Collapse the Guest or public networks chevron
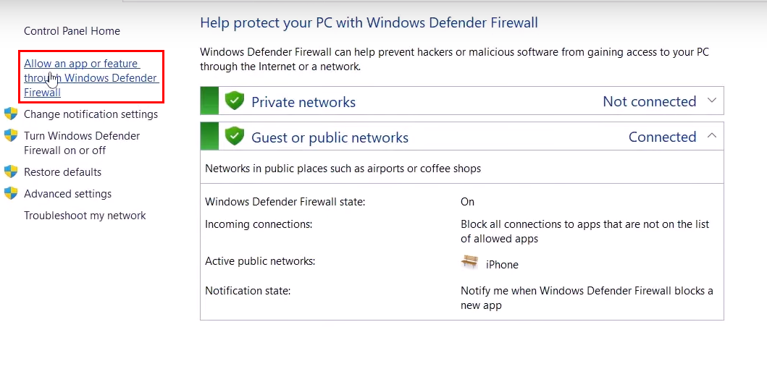 pyautogui.click(x=711, y=136)
